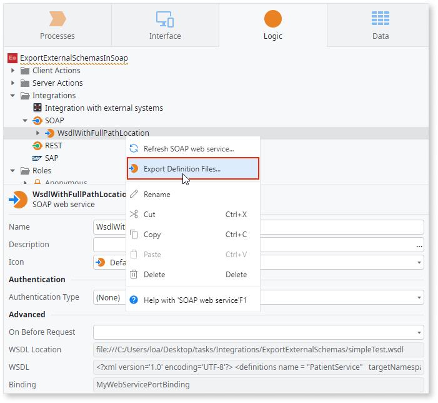Click the Description ellipsis button
Viewport: 438px width, 403px height.
coord(419,245)
